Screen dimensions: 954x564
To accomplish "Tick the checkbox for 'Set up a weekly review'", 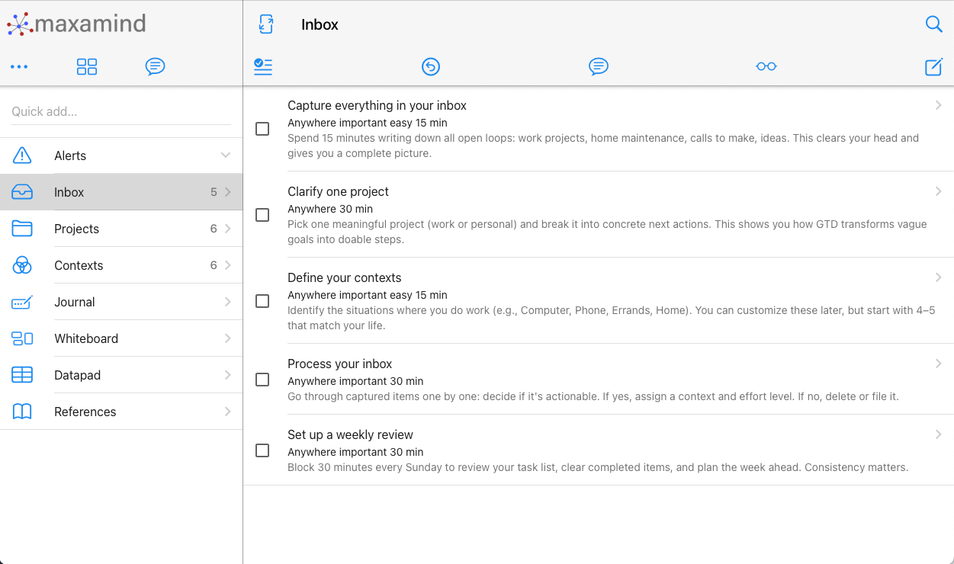I will (x=262, y=450).
